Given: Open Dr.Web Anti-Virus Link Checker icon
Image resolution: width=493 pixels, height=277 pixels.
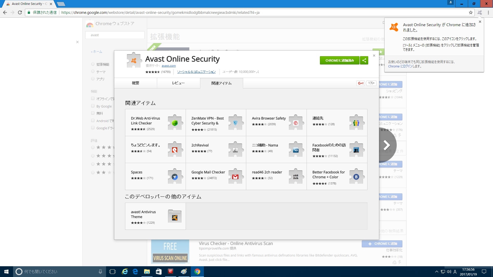Looking at the screenshot, I should point(175,123).
